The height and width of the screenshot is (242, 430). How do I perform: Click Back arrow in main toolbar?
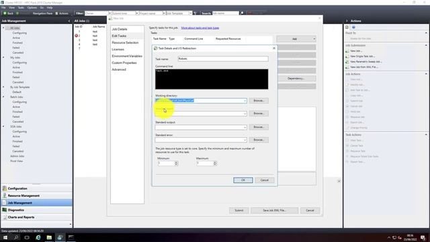(x=5, y=13)
